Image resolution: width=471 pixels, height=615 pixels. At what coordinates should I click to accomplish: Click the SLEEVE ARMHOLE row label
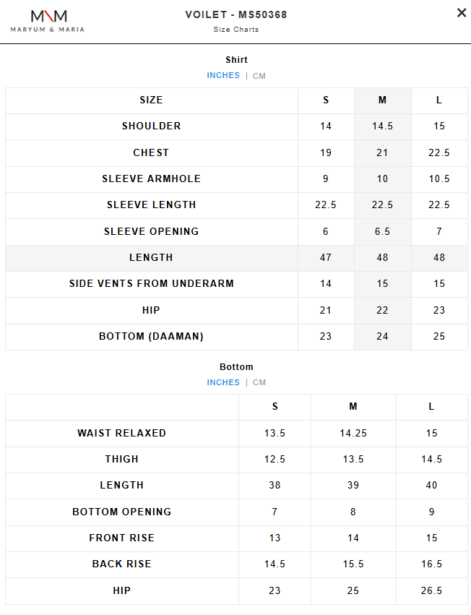click(x=152, y=179)
